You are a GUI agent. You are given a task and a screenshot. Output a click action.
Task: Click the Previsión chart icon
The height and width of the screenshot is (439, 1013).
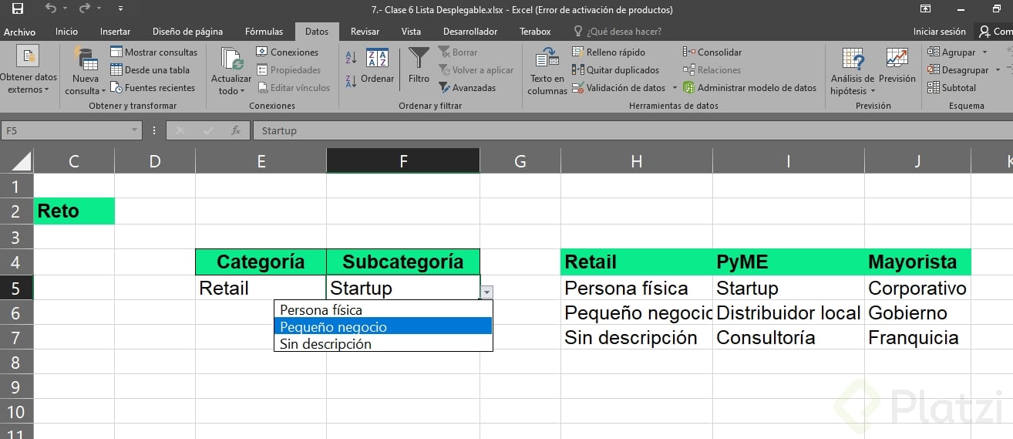point(897,59)
